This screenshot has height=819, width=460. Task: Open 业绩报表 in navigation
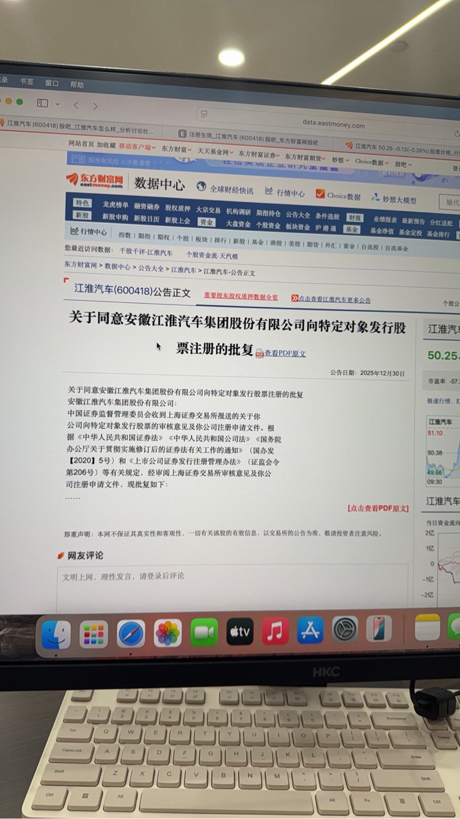[385, 220]
